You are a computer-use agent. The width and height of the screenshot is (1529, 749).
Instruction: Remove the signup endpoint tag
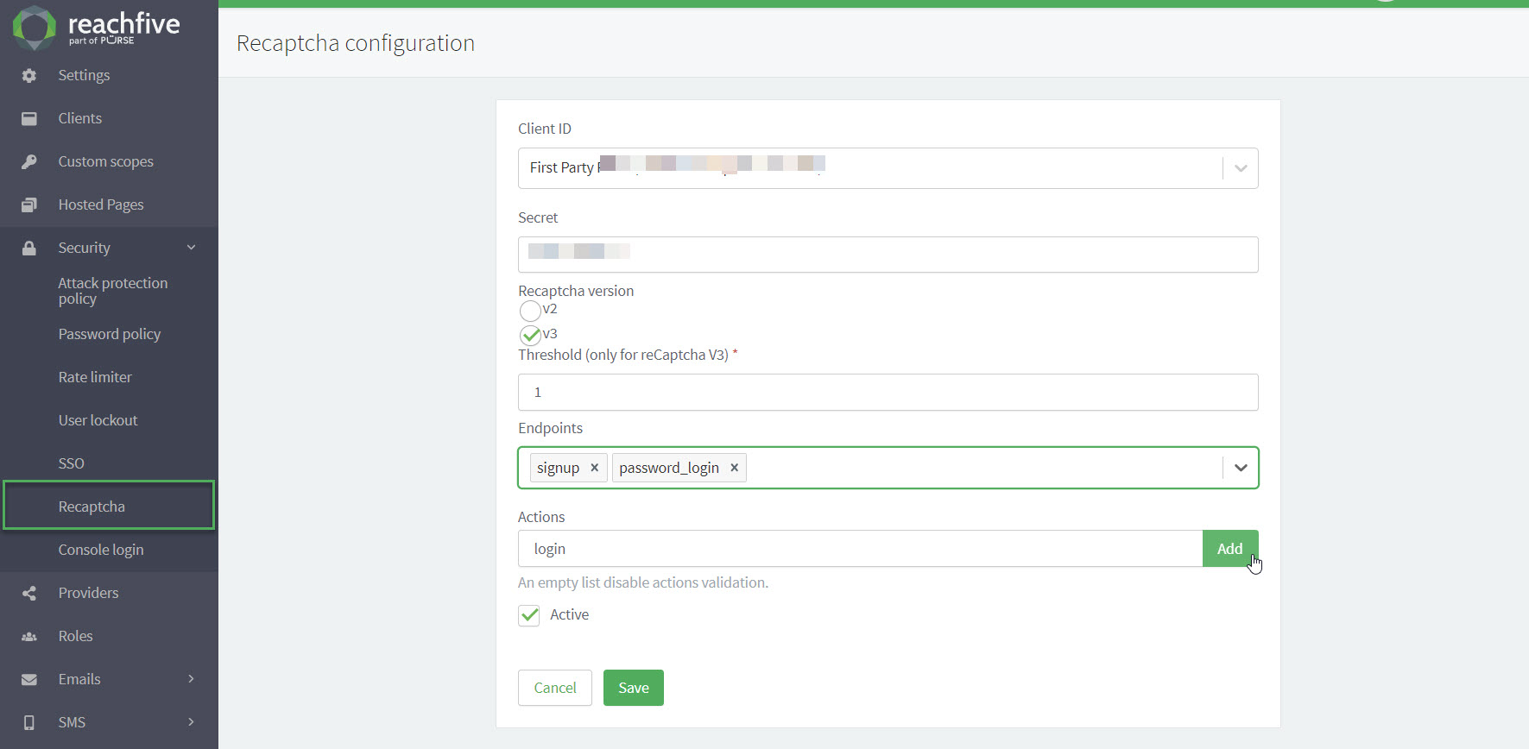594,468
